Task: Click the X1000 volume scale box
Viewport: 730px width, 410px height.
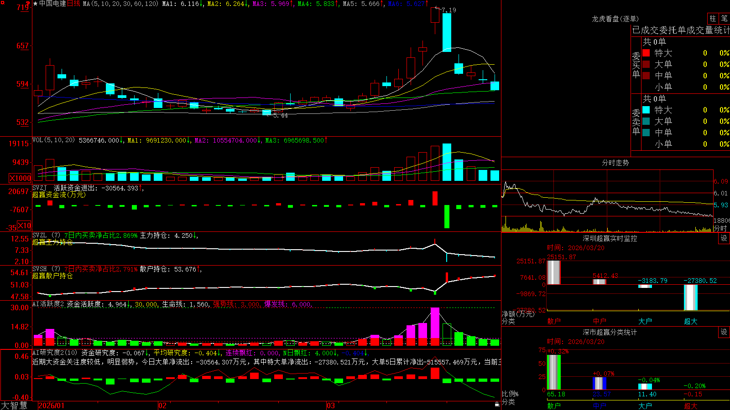Action: [20, 178]
